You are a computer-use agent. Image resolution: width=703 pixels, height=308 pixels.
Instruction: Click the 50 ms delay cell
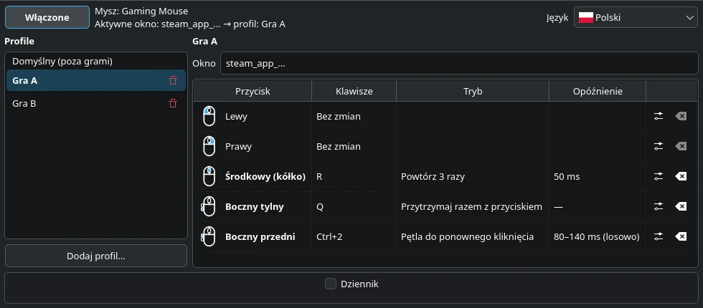(598, 176)
